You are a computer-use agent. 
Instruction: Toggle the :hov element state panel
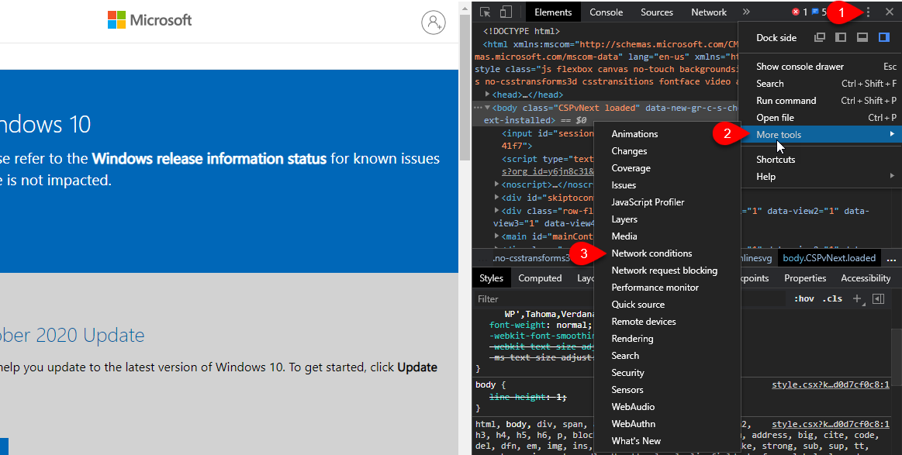click(x=804, y=298)
